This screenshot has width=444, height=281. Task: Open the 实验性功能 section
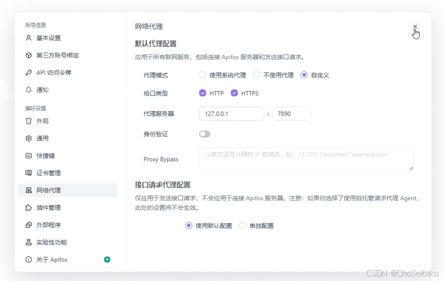(68, 242)
